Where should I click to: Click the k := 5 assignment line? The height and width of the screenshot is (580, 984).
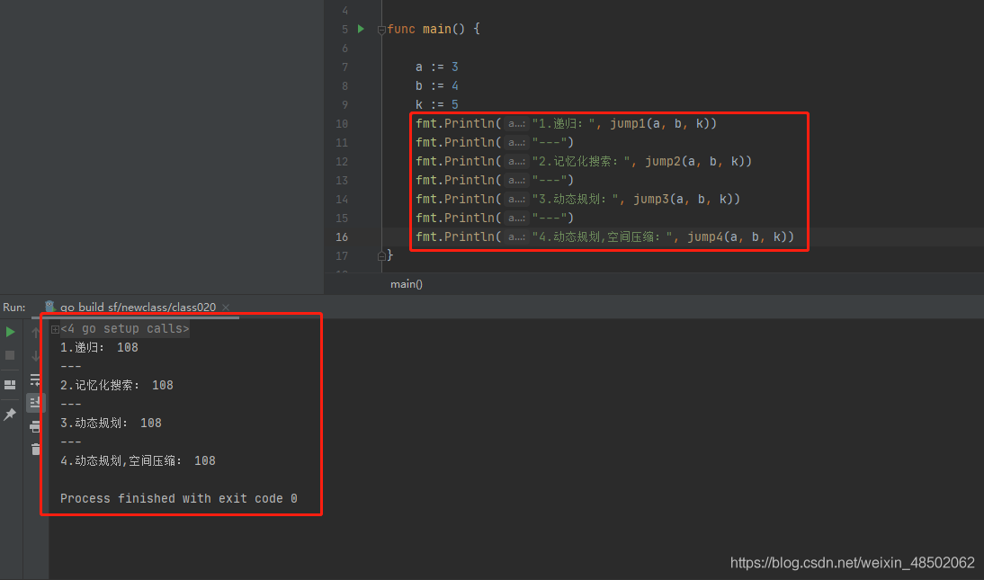point(437,104)
